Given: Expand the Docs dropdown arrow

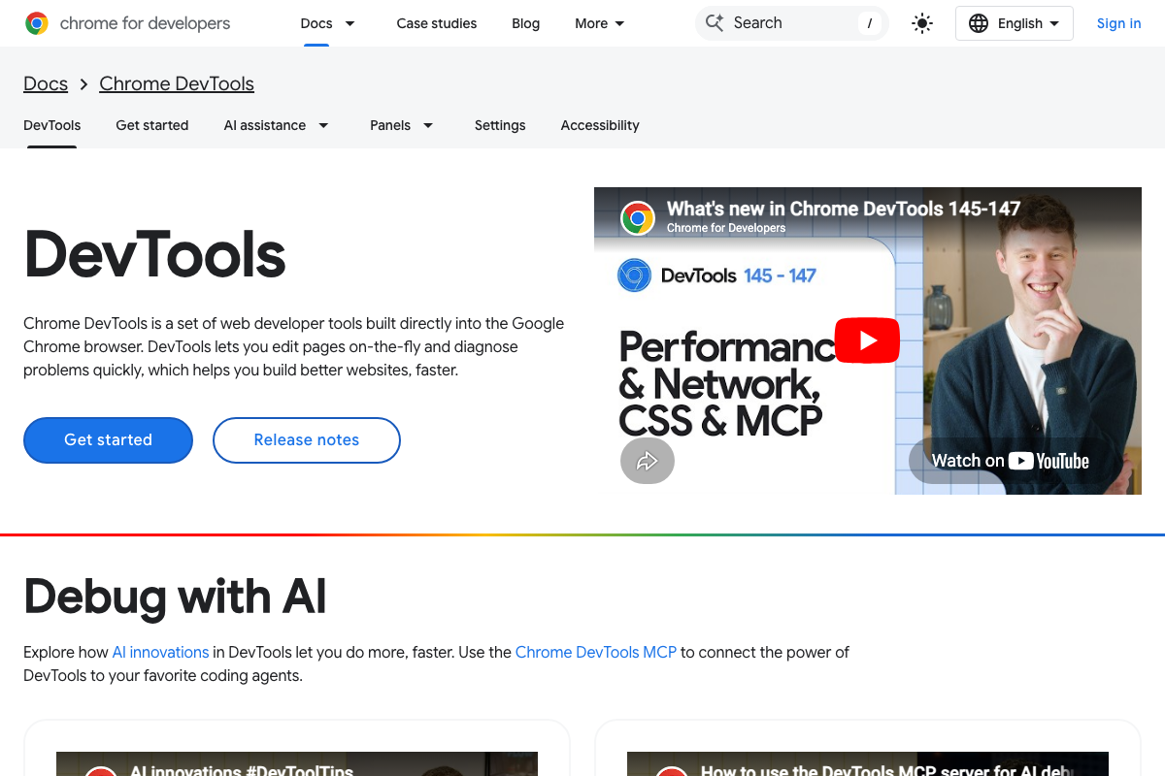Looking at the screenshot, I should click(x=350, y=23).
